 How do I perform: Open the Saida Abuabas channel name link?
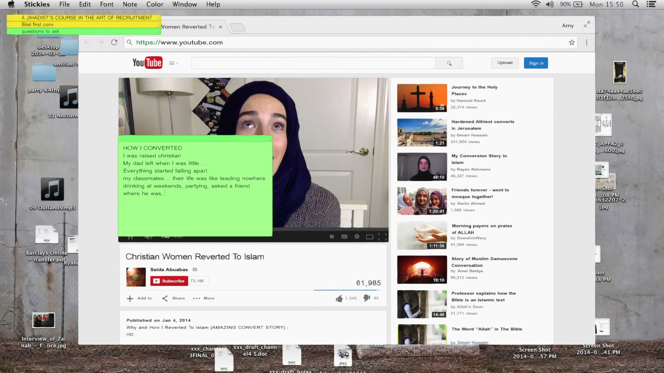tap(169, 269)
